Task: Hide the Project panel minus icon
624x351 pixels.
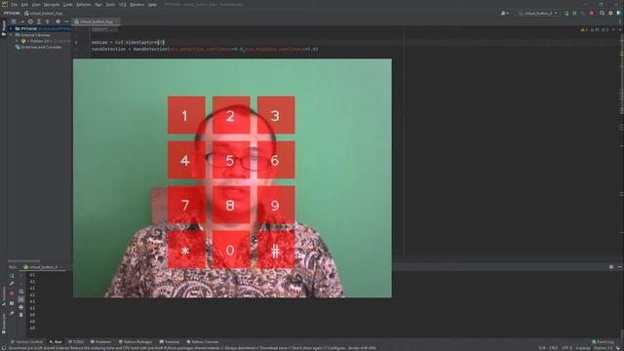Action: 66,21
